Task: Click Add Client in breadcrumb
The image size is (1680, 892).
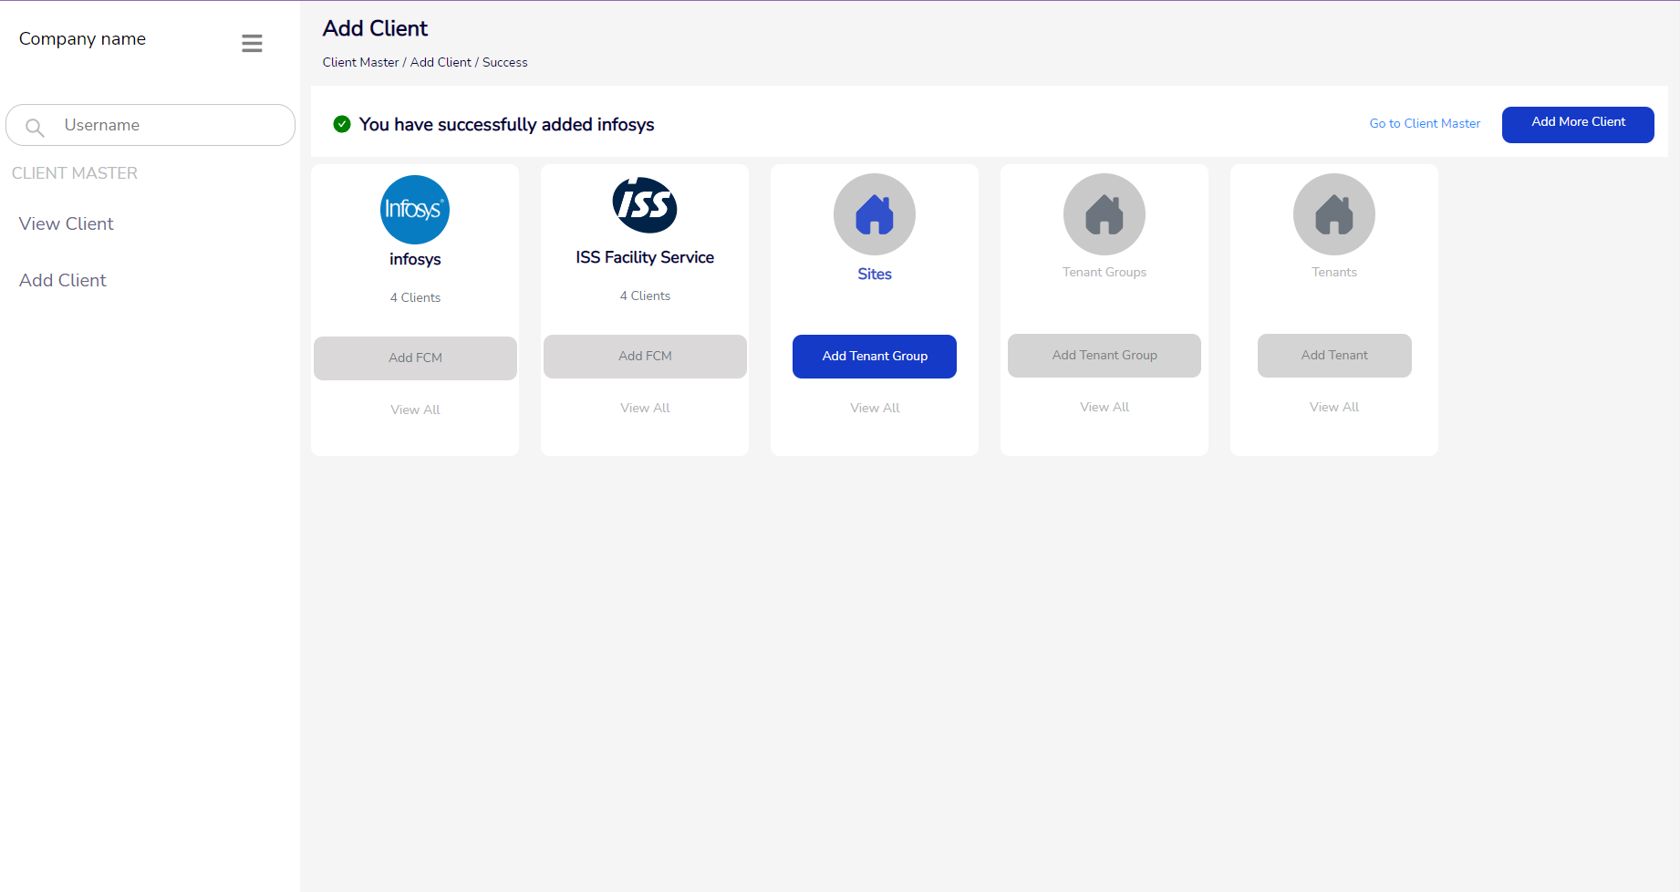Action: tap(441, 62)
